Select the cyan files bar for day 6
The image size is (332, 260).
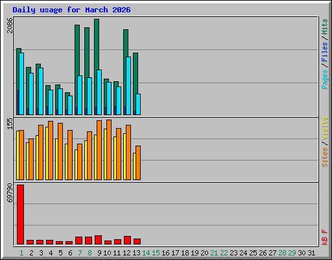(x=70, y=105)
